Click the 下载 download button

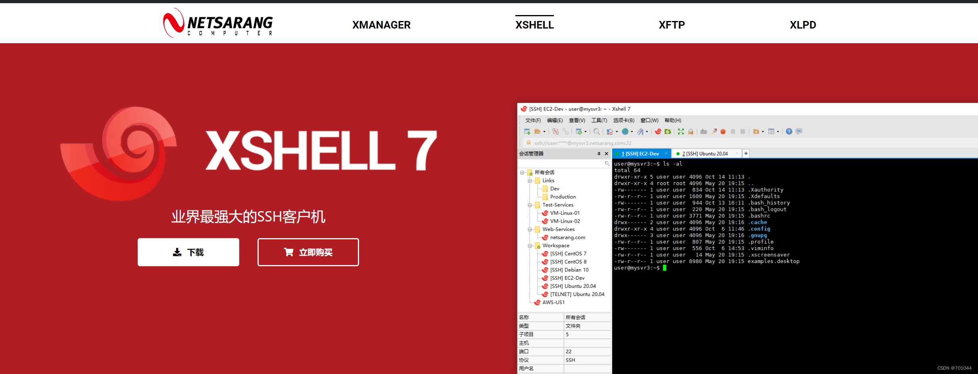[x=188, y=252]
